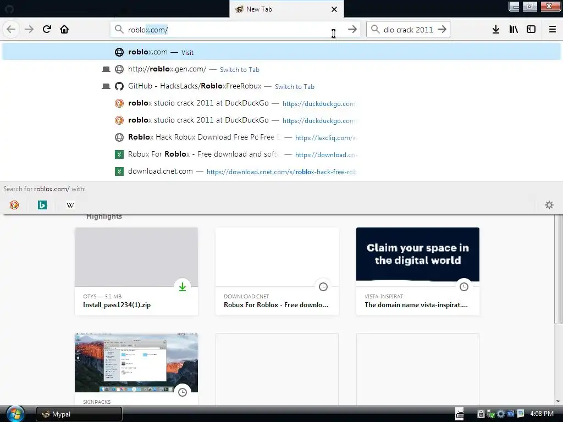Click history clock badge on SKINPACKS card

pyautogui.click(x=183, y=392)
